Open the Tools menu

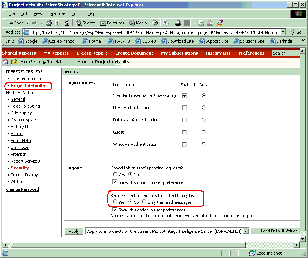[x=77, y=13]
